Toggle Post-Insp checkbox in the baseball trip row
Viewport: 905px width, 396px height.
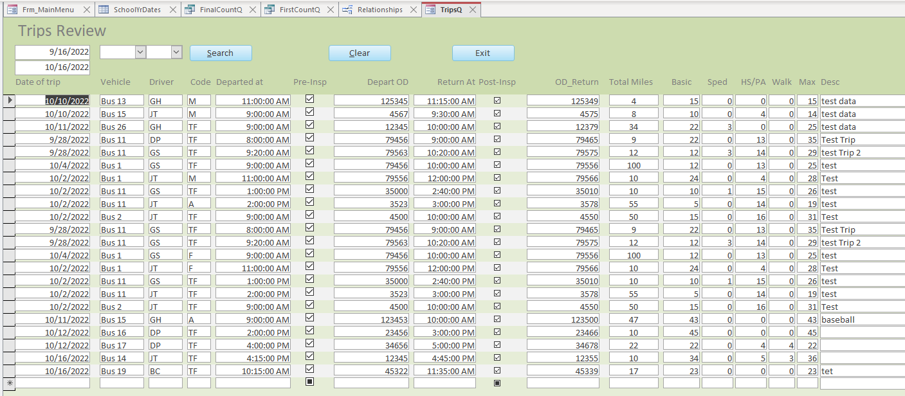(x=497, y=319)
